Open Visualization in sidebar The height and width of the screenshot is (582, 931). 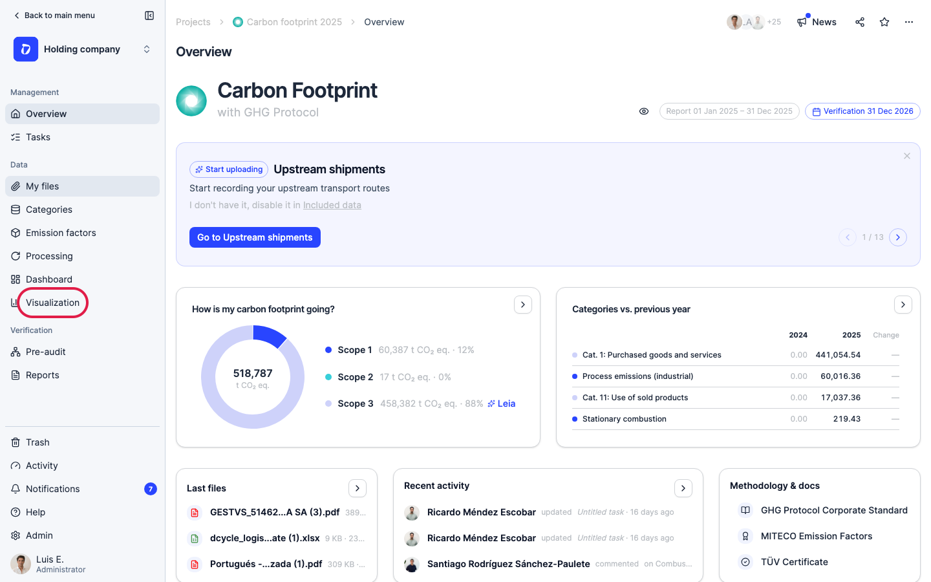pos(83,303)
